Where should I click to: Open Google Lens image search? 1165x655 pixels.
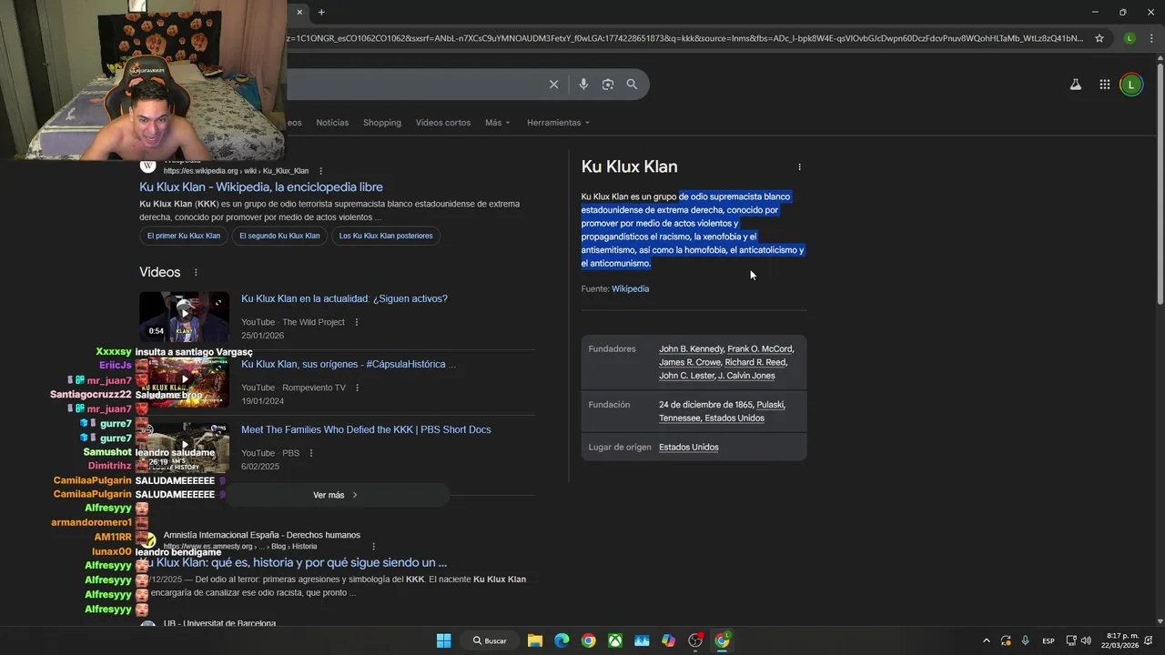click(x=607, y=84)
